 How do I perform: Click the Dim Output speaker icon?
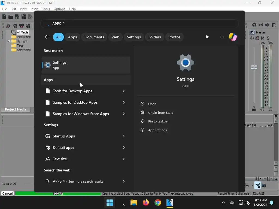point(267,25)
